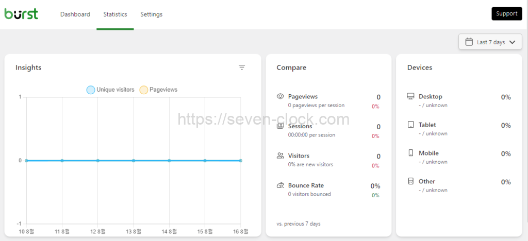Click the Sessions icon in Compare
The width and height of the screenshot is (528, 241).
[x=280, y=126]
